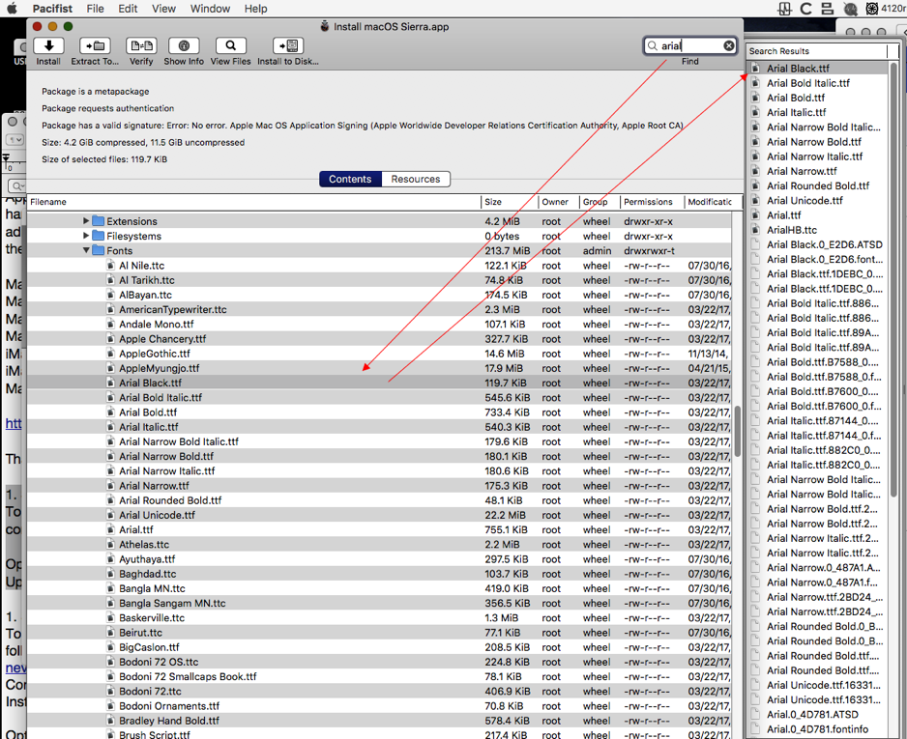Sort by the Size column header

pyautogui.click(x=509, y=202)
